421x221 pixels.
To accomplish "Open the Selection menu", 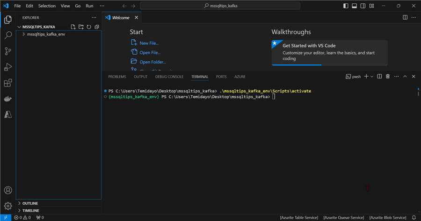I will click(46, 6).
